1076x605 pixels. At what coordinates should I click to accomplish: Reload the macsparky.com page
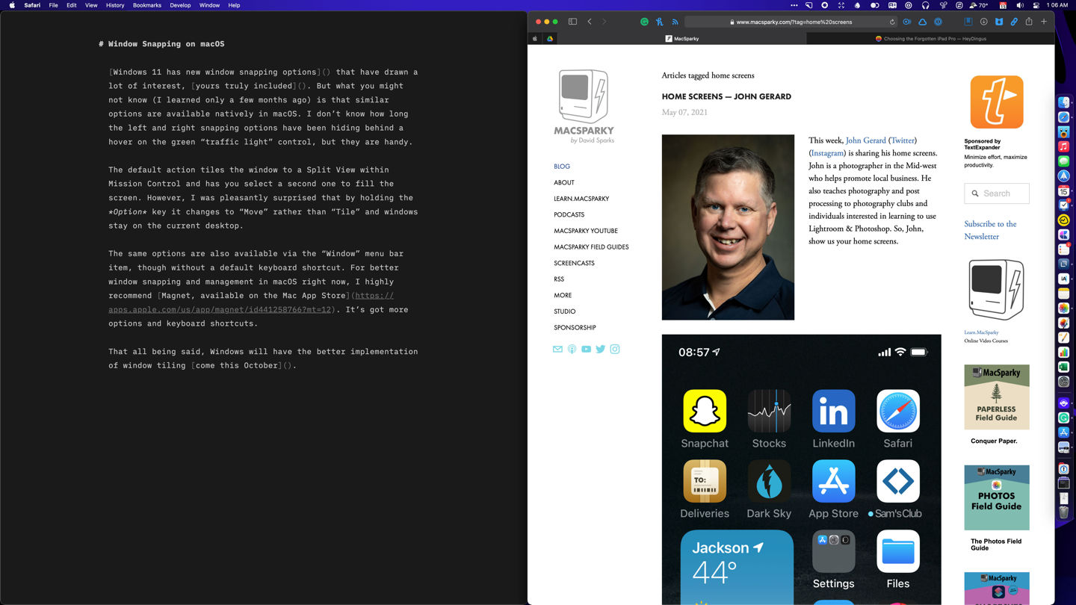[892, 22]
